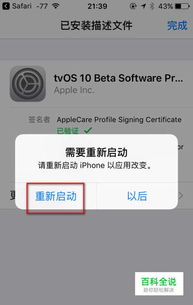This screenshot has height=305, width=193.
Task: Tap 完成 in the top right
Action: pos(177,26)
